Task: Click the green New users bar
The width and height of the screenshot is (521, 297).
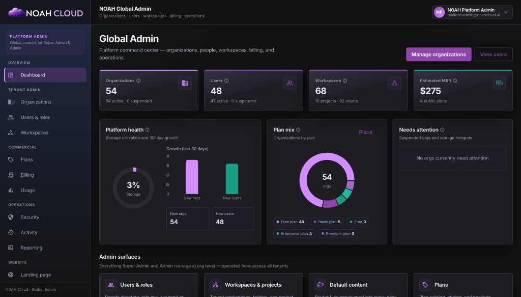Action: pos(232,179)
